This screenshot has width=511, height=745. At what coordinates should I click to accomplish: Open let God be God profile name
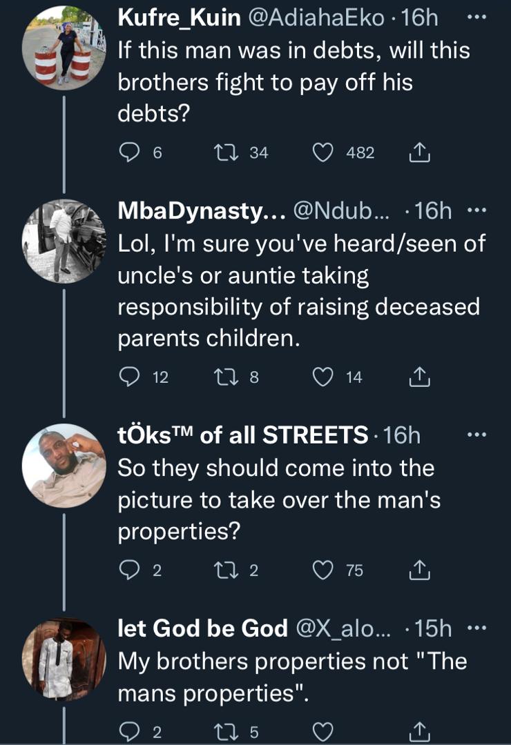pos(203,628)
